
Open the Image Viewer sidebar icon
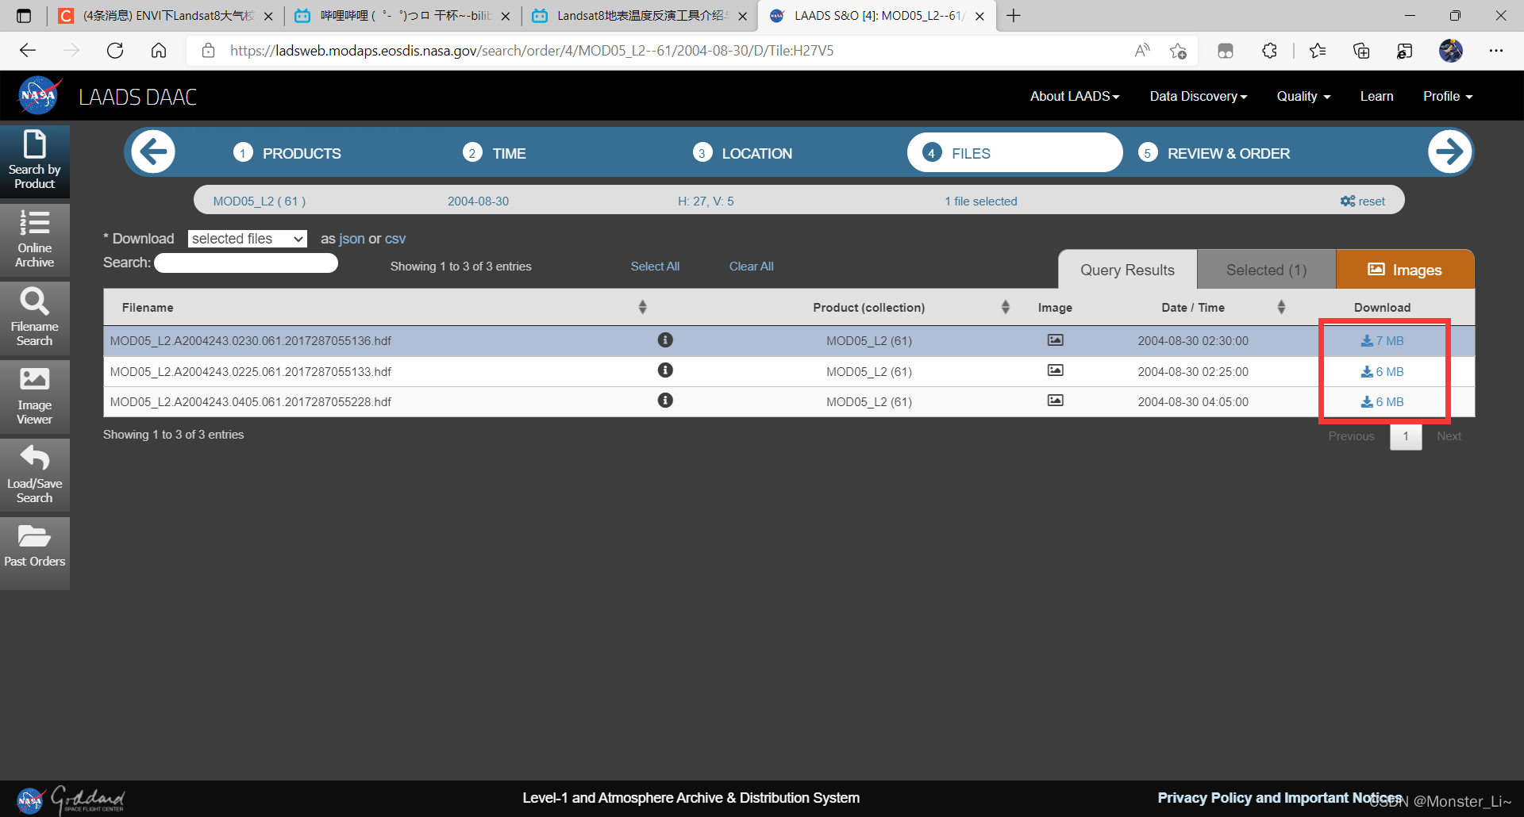(x=35, y=397)
